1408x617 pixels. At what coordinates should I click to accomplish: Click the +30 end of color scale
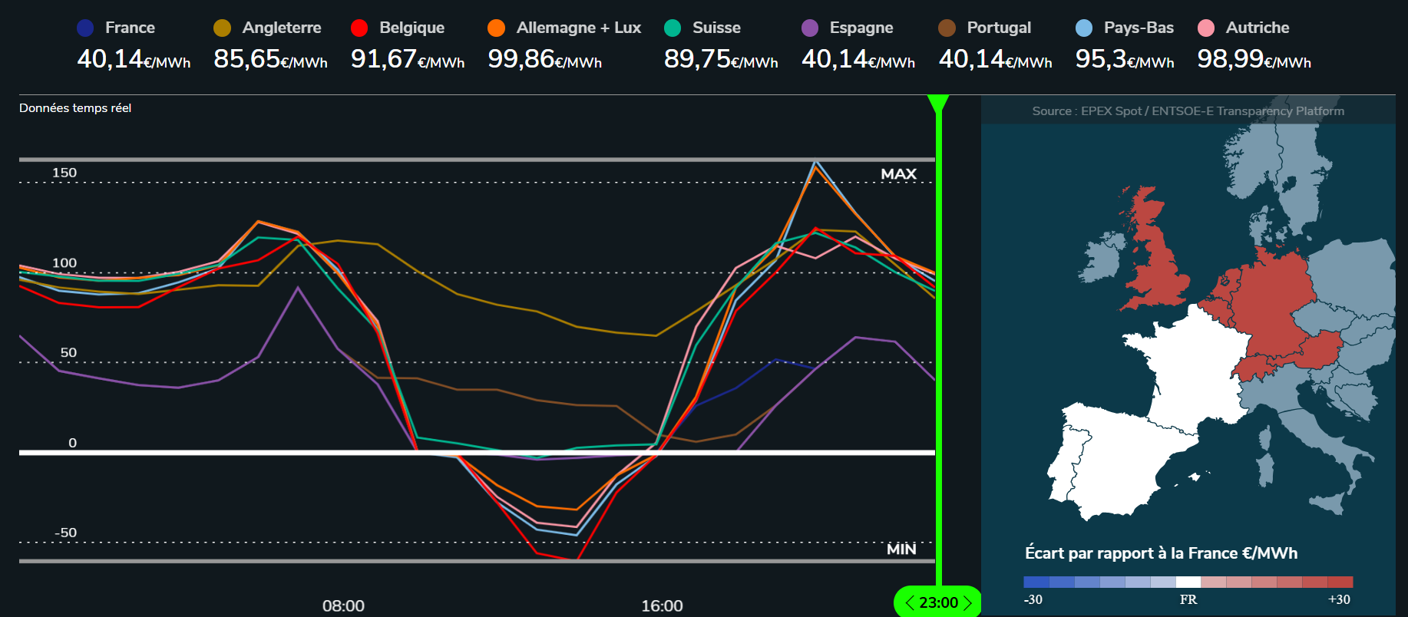1339,599
